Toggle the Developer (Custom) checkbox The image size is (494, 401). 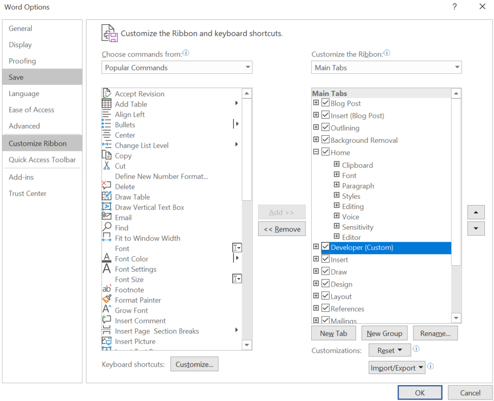325,247
